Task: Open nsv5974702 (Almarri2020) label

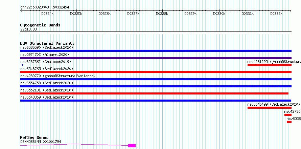Action: [45, 55]
